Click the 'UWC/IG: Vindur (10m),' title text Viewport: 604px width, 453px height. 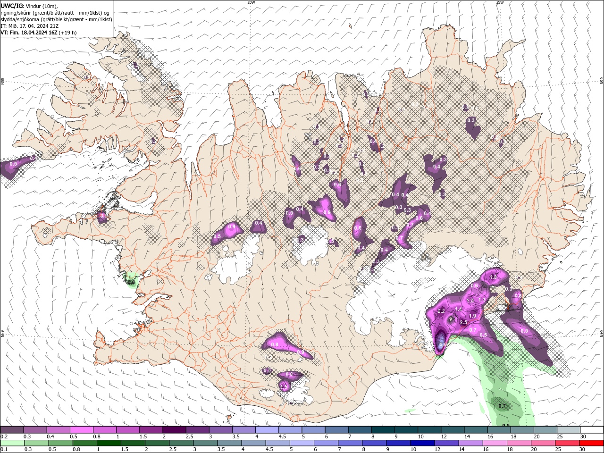[x=29, y=6]
